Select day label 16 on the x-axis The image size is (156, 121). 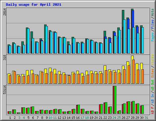78,118
